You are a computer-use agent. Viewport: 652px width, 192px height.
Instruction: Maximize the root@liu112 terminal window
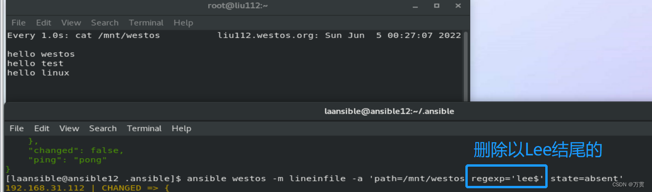(x=437, y=6)
